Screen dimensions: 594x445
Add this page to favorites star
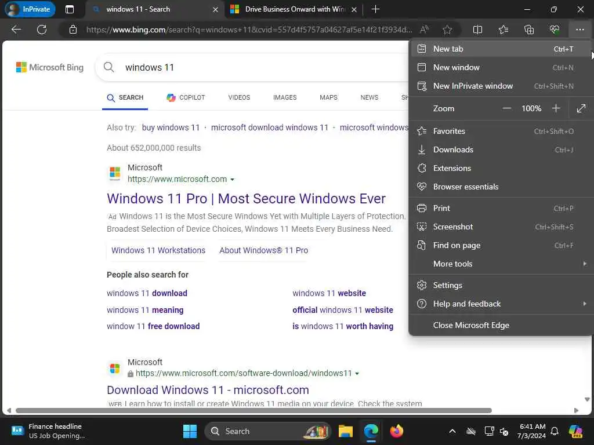click(447, 30)
